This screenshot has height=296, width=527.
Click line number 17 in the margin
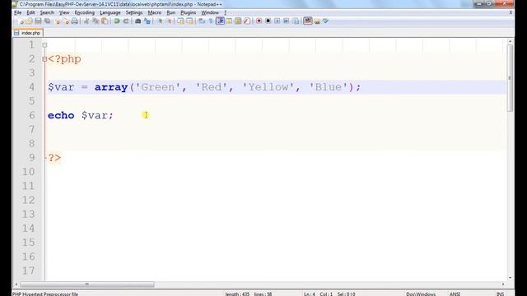pyautogui.click(x=28, y=271)
